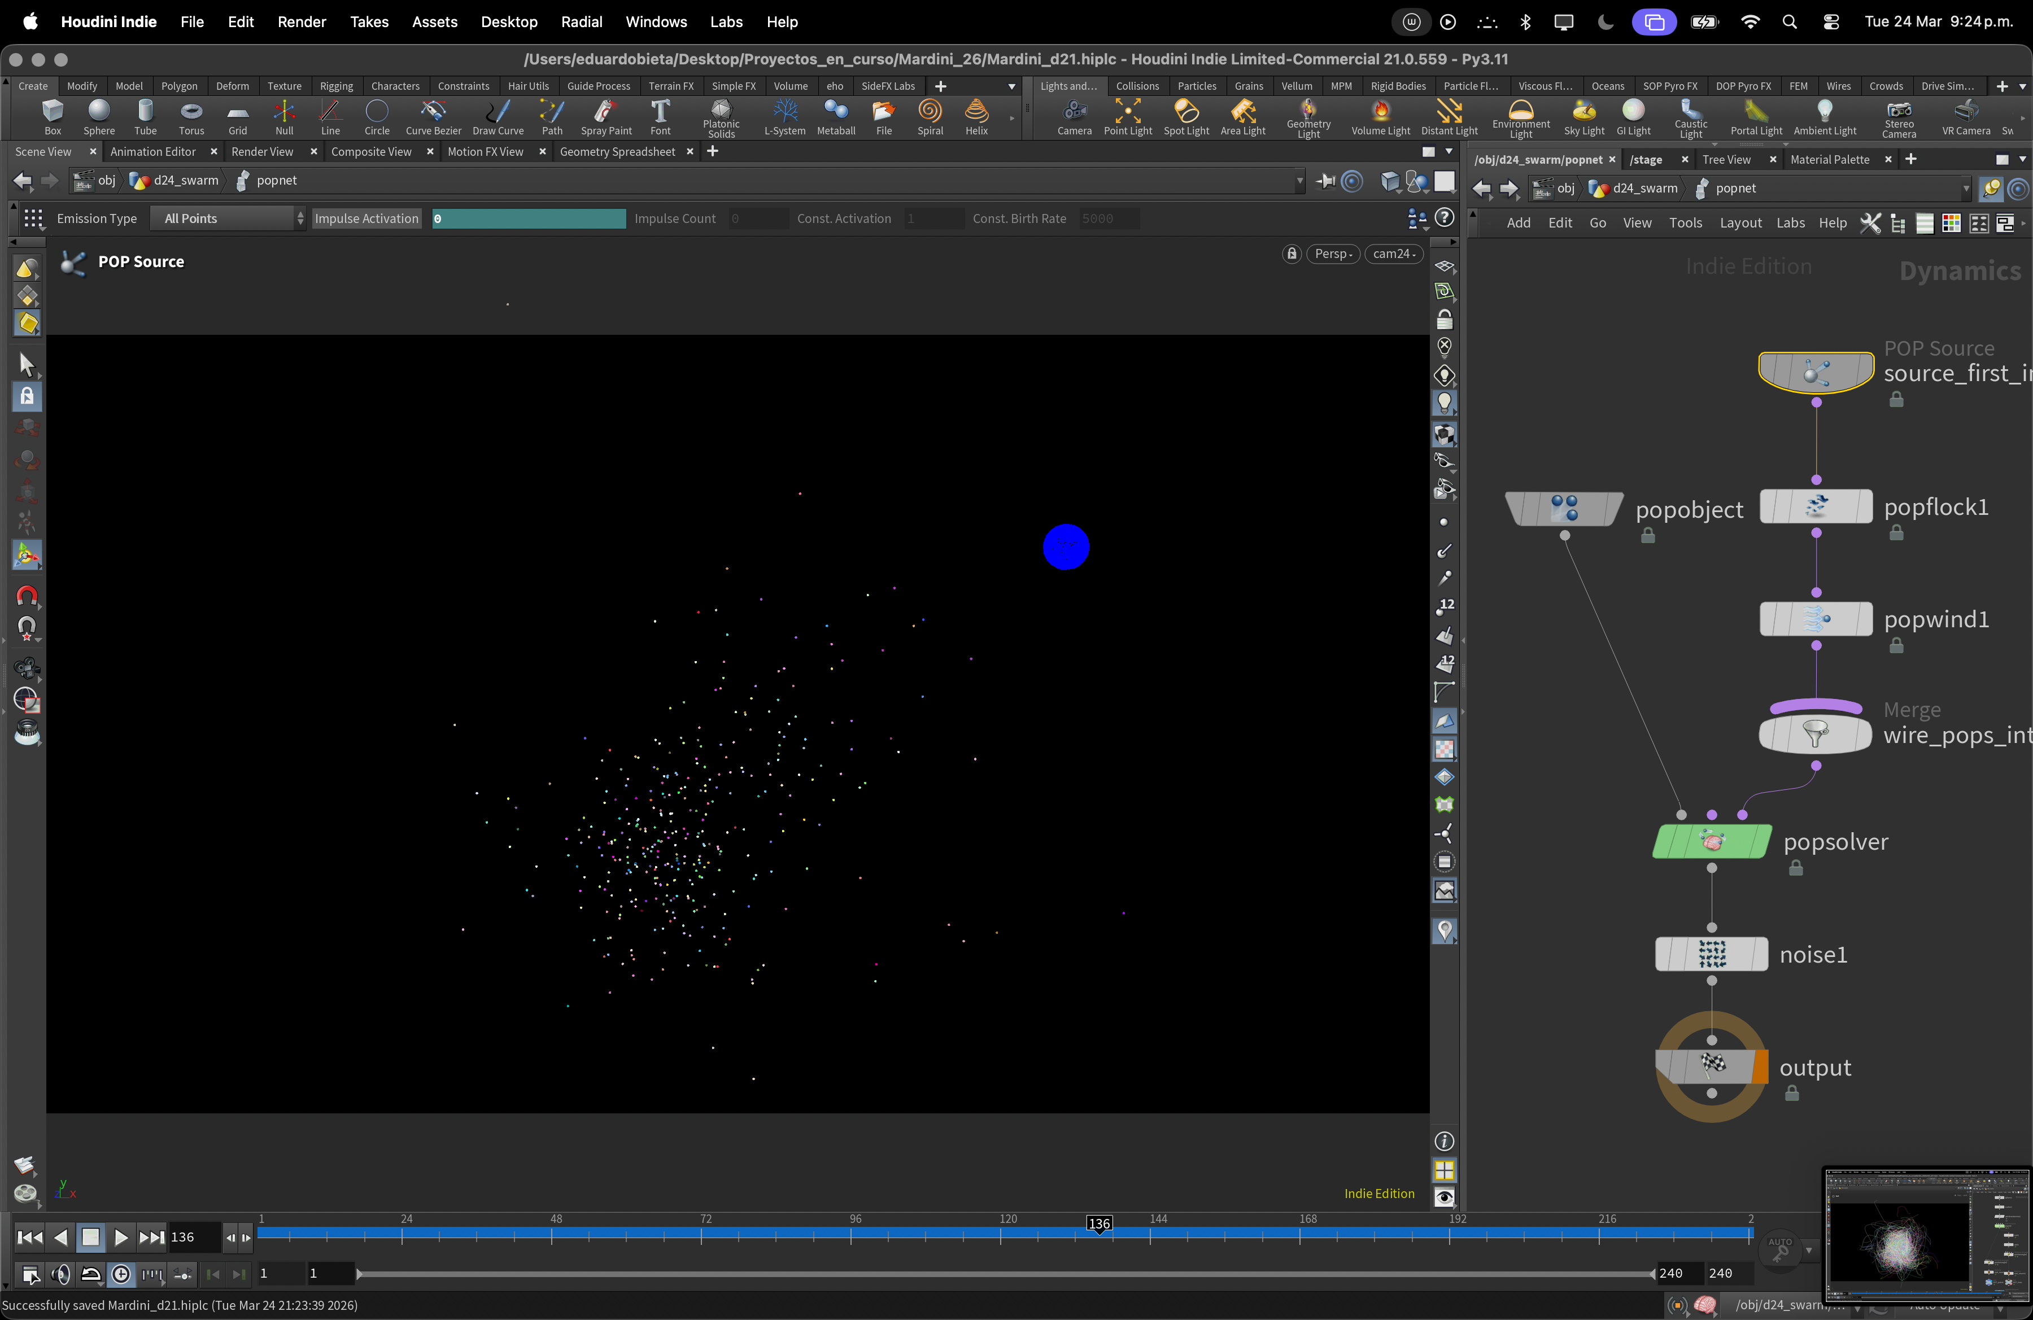Toggle real-time playback clock button
2033x1320 pixels.
[121, 1275]
